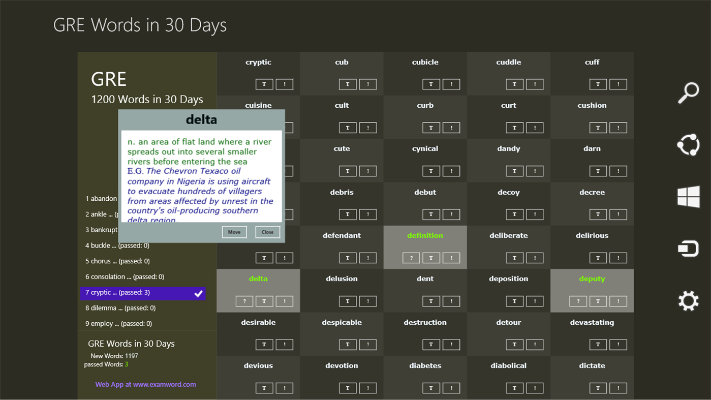711x400 pixels.
Task: Toggle the question marker on deputy tile
Action: tap(578, 301)
